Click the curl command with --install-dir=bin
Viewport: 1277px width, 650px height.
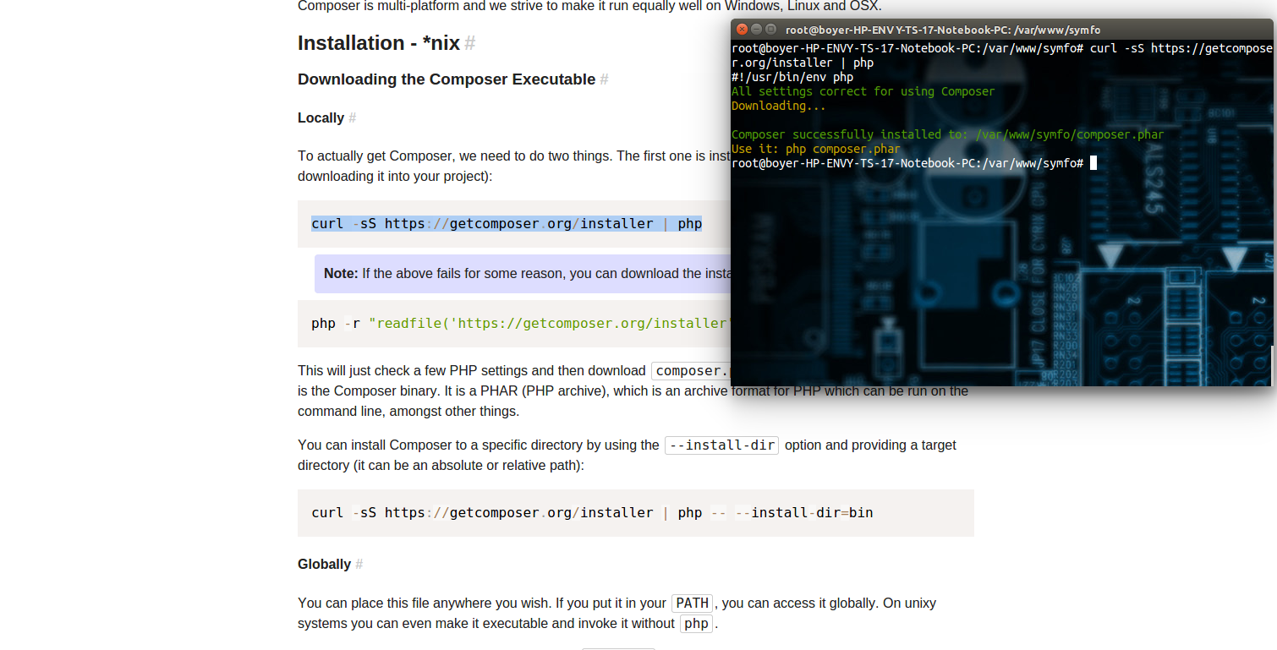point(592,513)
